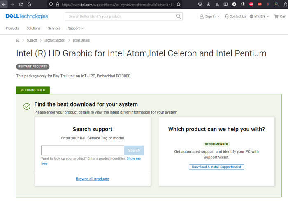The height and width of the screenshot is (202, 288).
Task: Open the shopping Cart
Action: [280, 16]
